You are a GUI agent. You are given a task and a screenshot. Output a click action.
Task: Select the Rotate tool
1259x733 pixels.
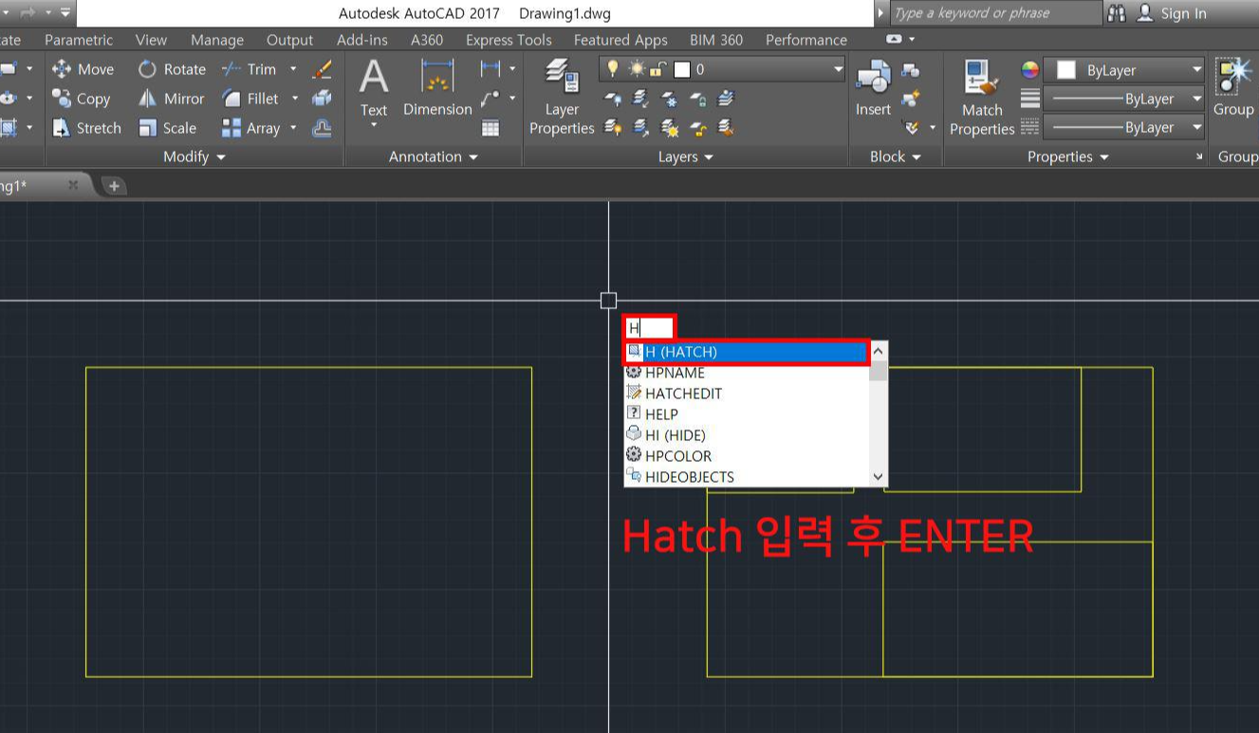[x=173, y=68]
